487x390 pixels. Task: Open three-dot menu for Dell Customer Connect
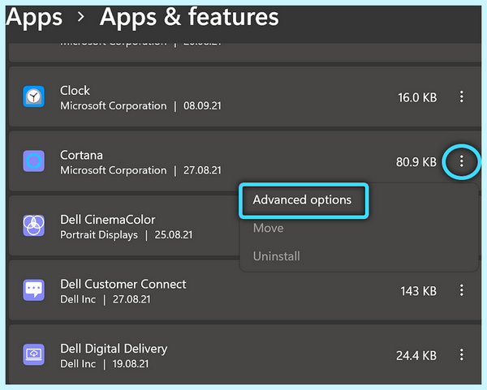462,290
